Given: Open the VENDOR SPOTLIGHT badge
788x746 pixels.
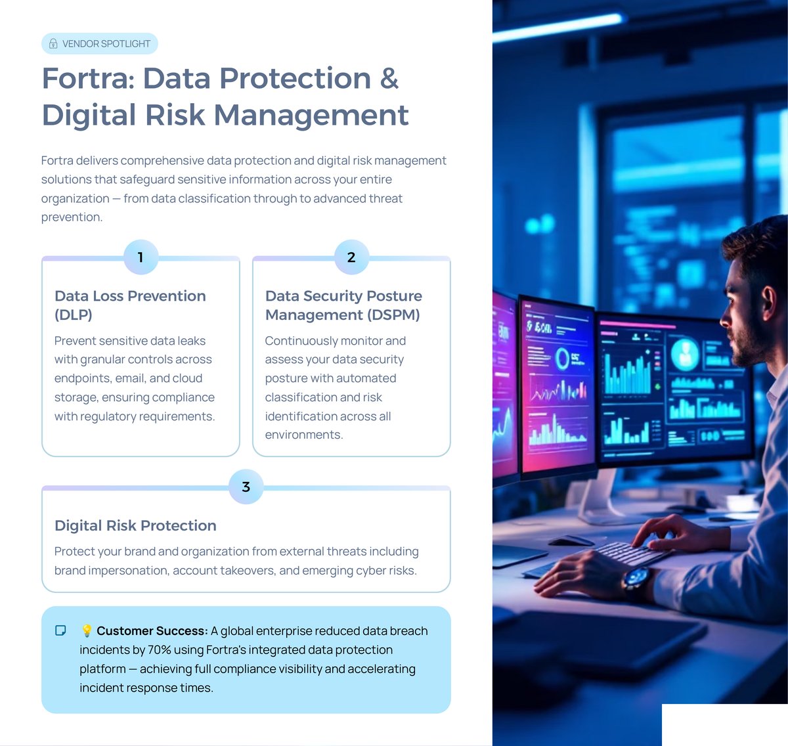Looking at the screenshot, I should [99, 43].
